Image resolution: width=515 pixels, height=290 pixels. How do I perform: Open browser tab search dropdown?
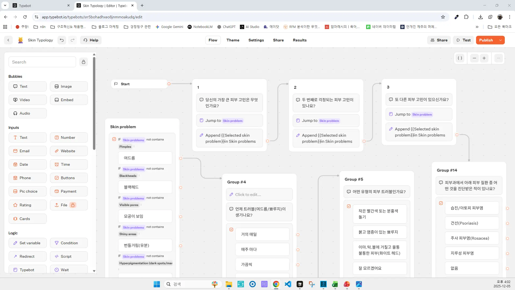click(x=5, y=5)
